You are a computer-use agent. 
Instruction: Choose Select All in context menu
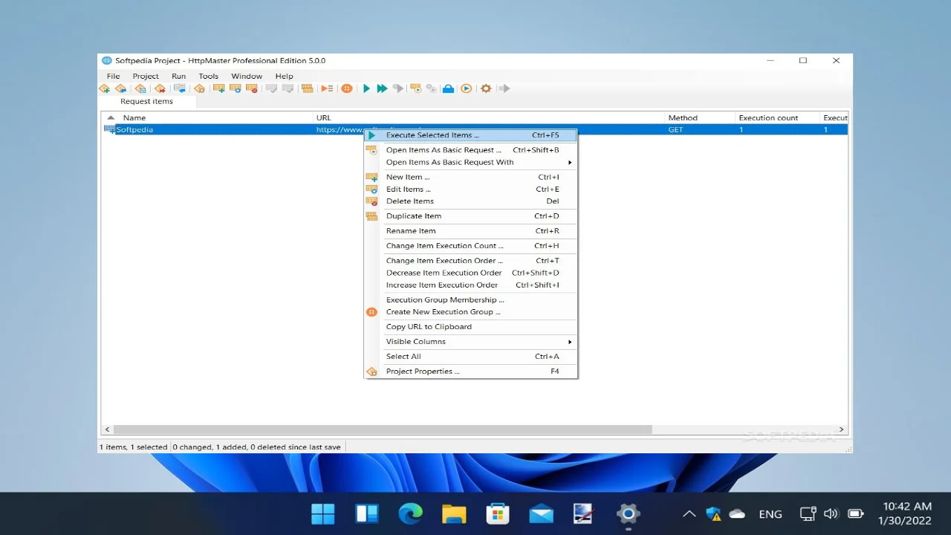coord(471,356)
